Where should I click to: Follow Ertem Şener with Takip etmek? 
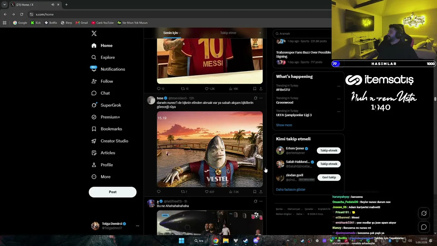tap(329, 150)
